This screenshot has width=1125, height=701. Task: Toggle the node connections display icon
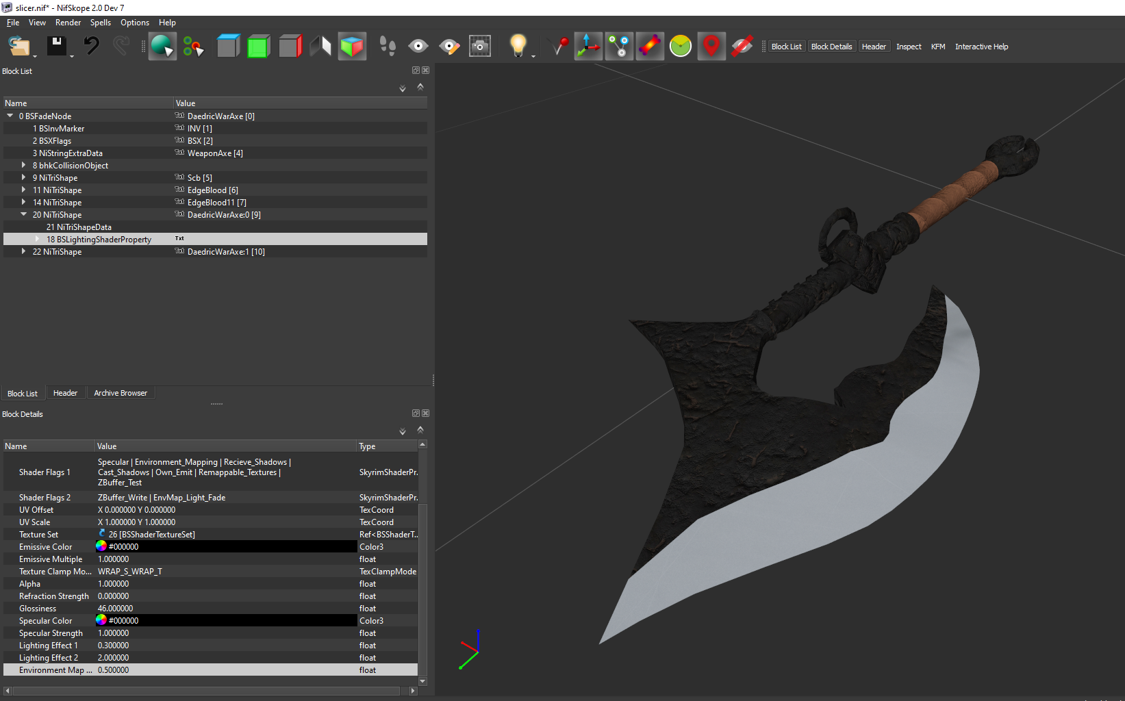click(x=619, y=47)
